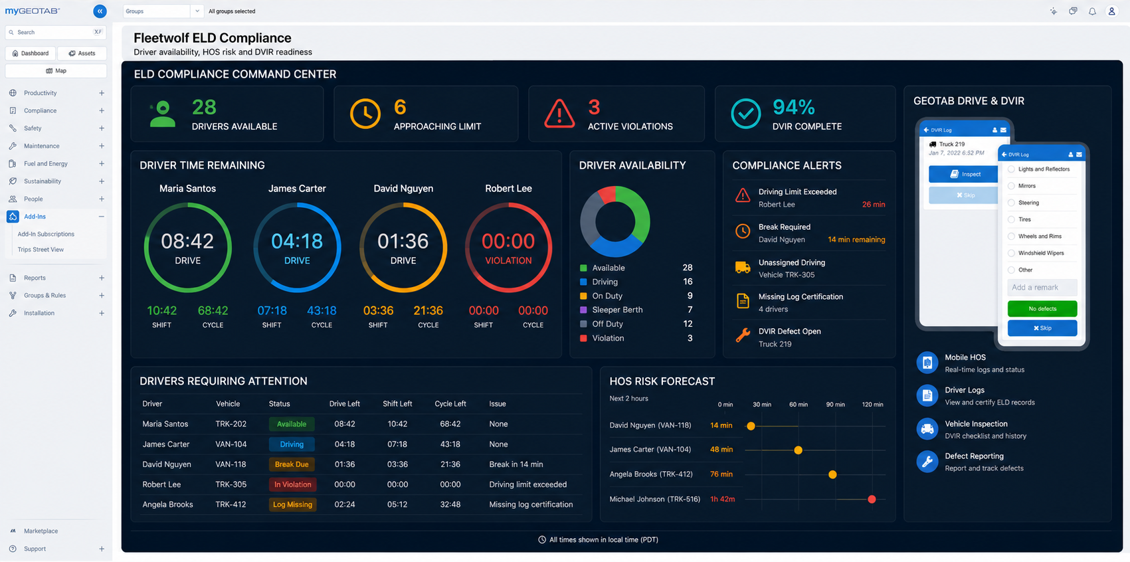Click the Unassigned Driving truck alert icon

(743, 268)
